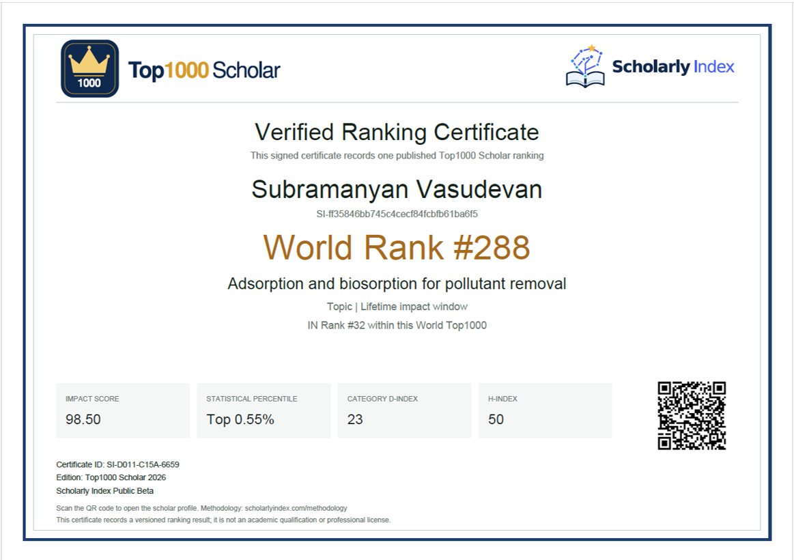Click 'Edition: Top1000 Scholar 2026' line
794x560 pixels.
pos(111,477)
